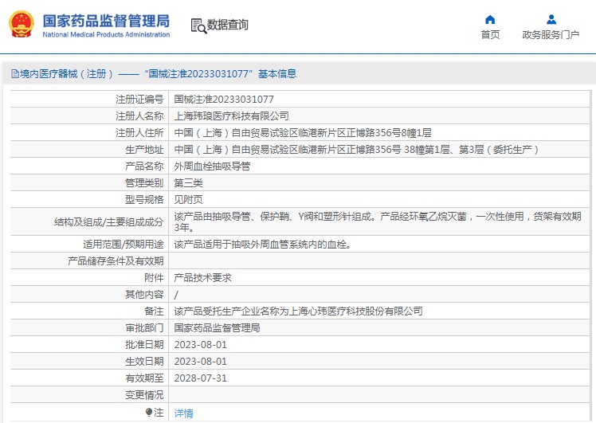
Task: Click National Medical Products Administration subtitle
Action: tap(106, 34)
